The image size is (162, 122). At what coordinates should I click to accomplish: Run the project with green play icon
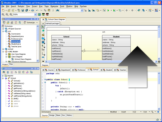[x=108, y=10]
